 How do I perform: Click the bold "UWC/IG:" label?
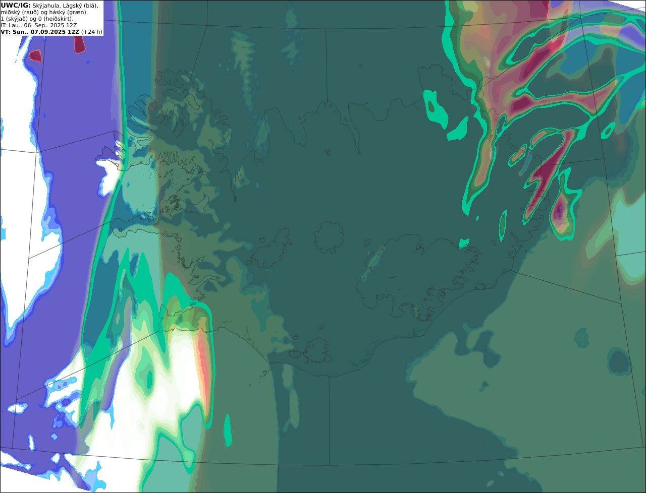[x=16, y=5]
